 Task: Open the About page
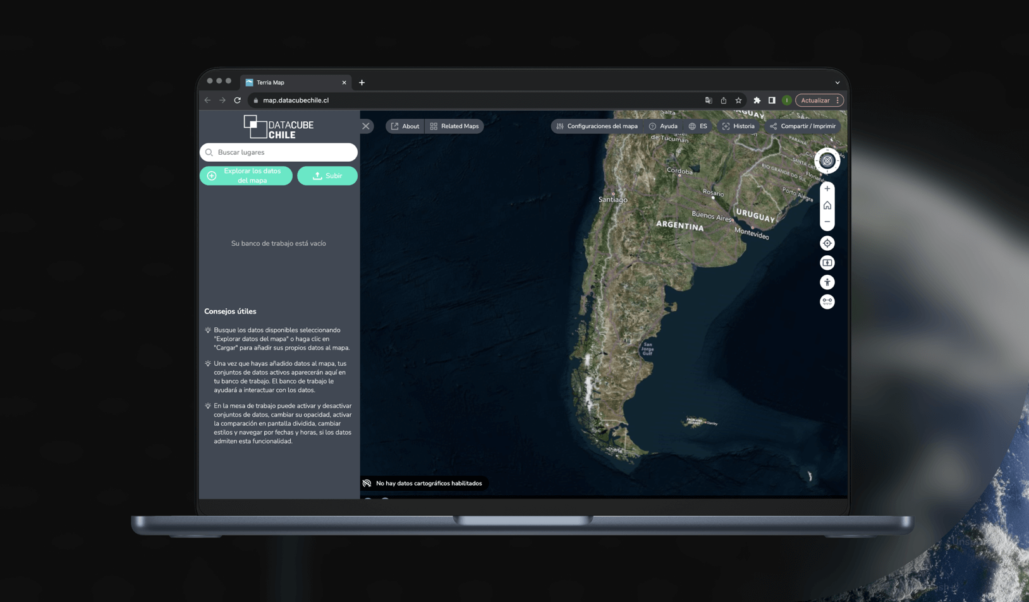coord(405,126)
